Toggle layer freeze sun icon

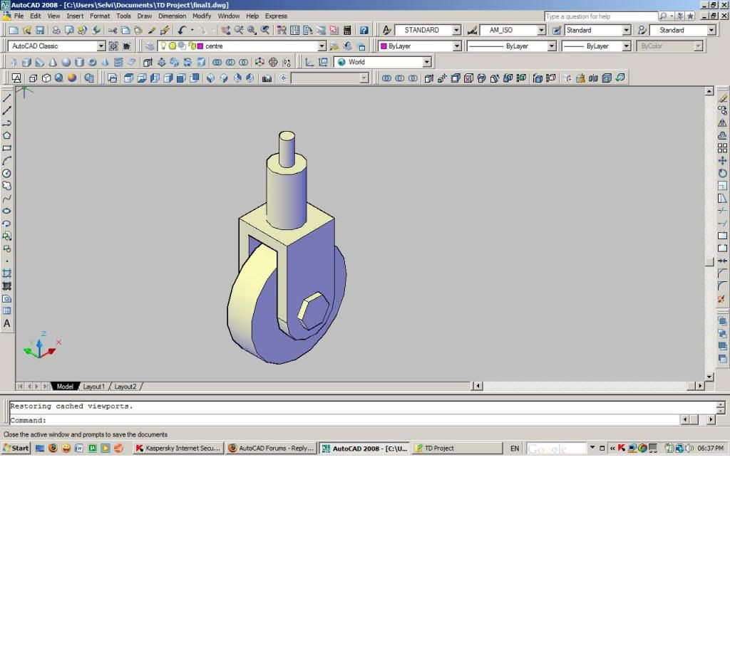172,46
